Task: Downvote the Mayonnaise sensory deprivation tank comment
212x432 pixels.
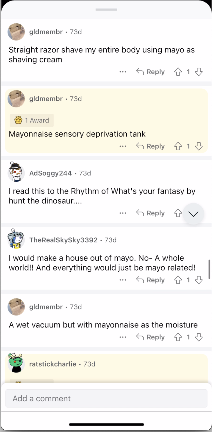Action: coord(199,146)
